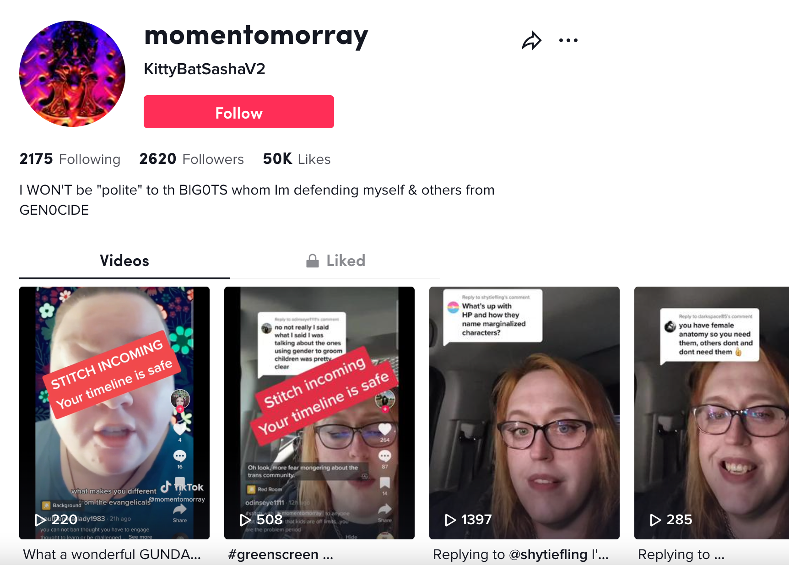View the 2175 Following list

tap(70, 159)
